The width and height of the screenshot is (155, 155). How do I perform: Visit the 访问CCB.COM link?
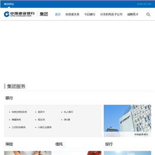(x=144, y=4)
